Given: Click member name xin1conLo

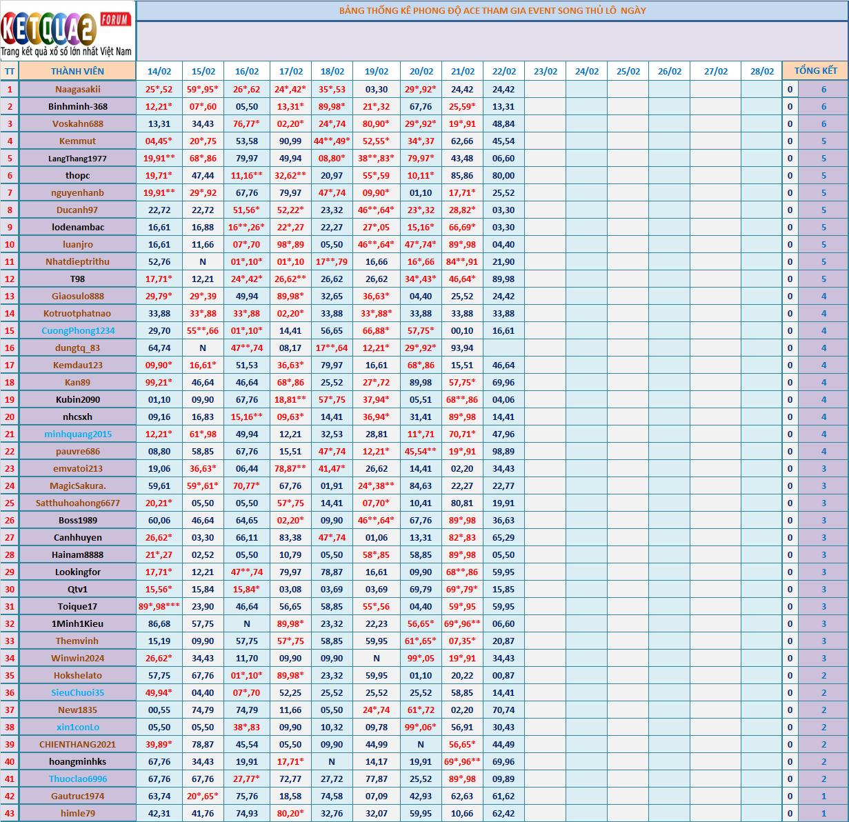Looking at the screenshot, I should (x=77, y=727).
